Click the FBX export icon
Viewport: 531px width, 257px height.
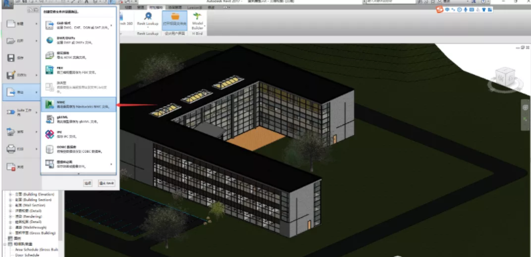pyautogui.click(x=50, y=69)
